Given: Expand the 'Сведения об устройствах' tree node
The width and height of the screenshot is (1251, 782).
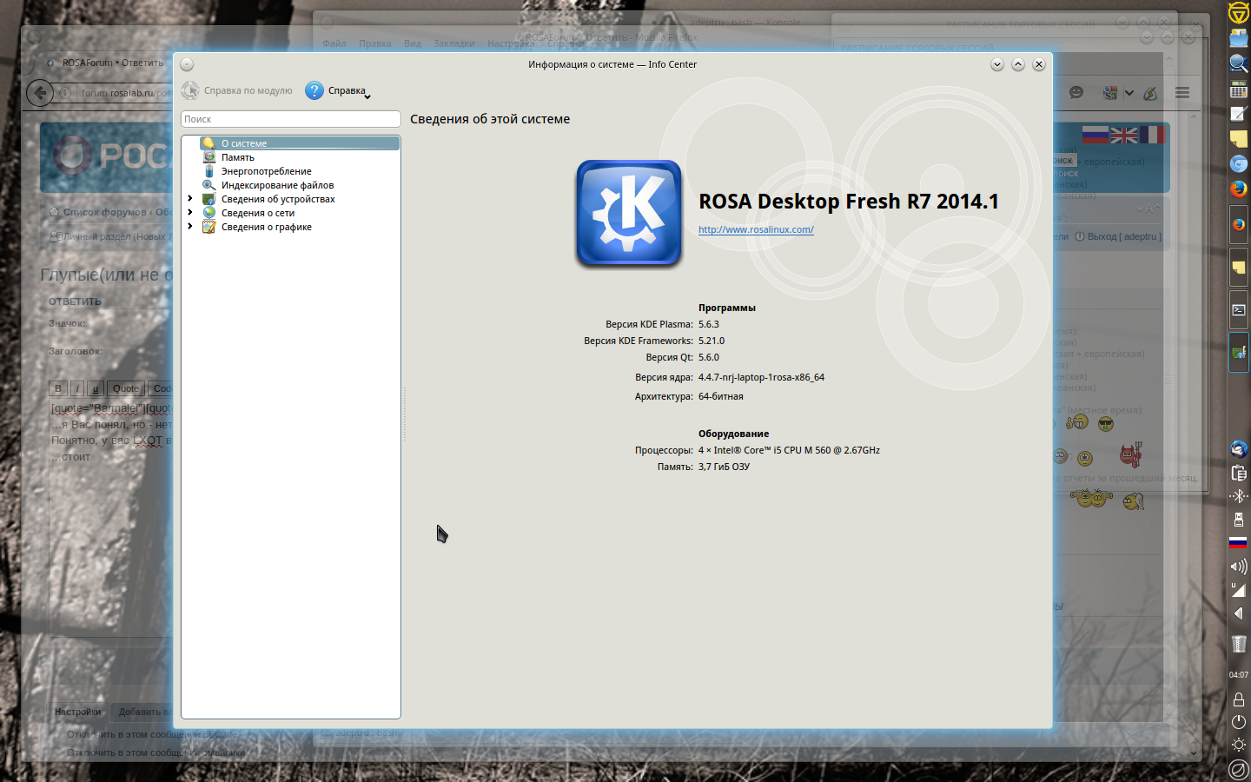Looking at the screenshot, I should [x=190, y=199].
